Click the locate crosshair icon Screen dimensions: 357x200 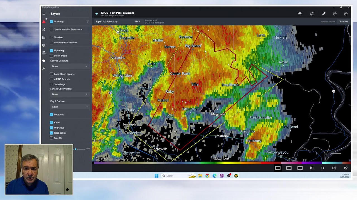pyautogui.click(x=346, y=14)
